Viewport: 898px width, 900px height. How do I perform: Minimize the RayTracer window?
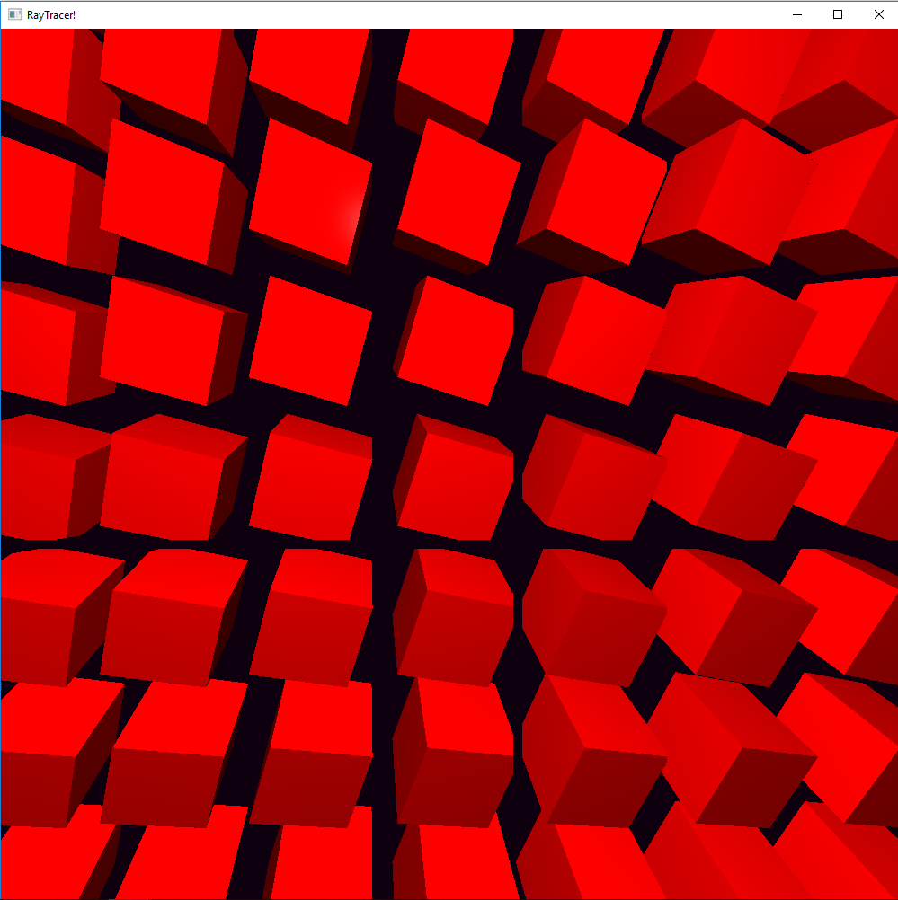click(796, 14)
